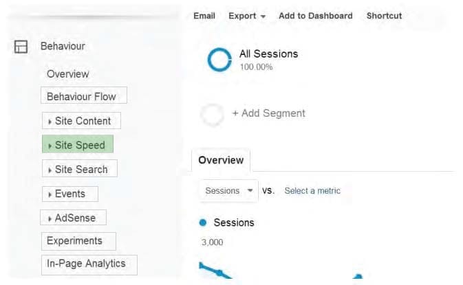Open Experiments in the sidebar
Image resolution: width=463 pixels, height=285 pixels.
pos(78,241)
